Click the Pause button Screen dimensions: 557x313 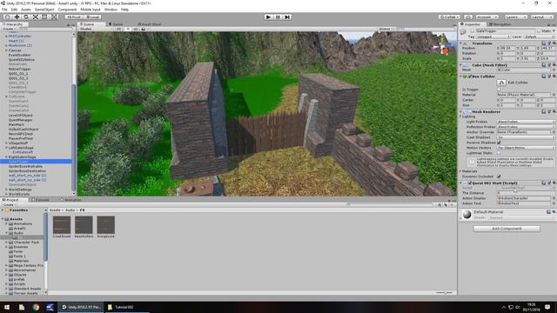278,17
